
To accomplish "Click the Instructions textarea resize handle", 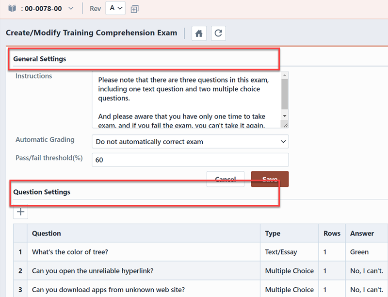I will [x=286, y=125].
